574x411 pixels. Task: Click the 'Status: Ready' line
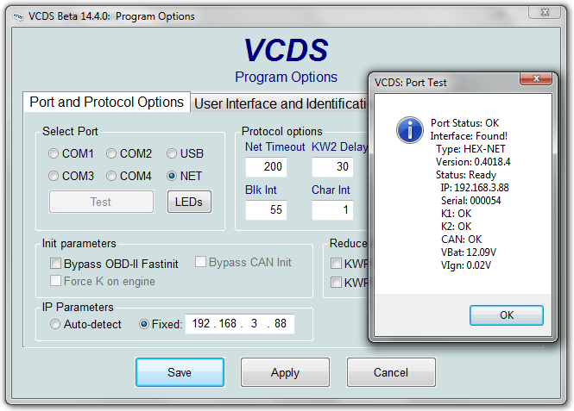[x=466, y=175]
